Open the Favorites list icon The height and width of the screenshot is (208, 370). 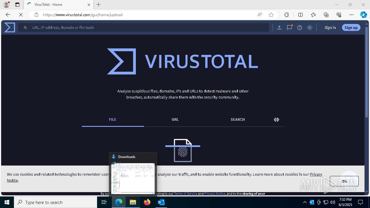(313, 15)
